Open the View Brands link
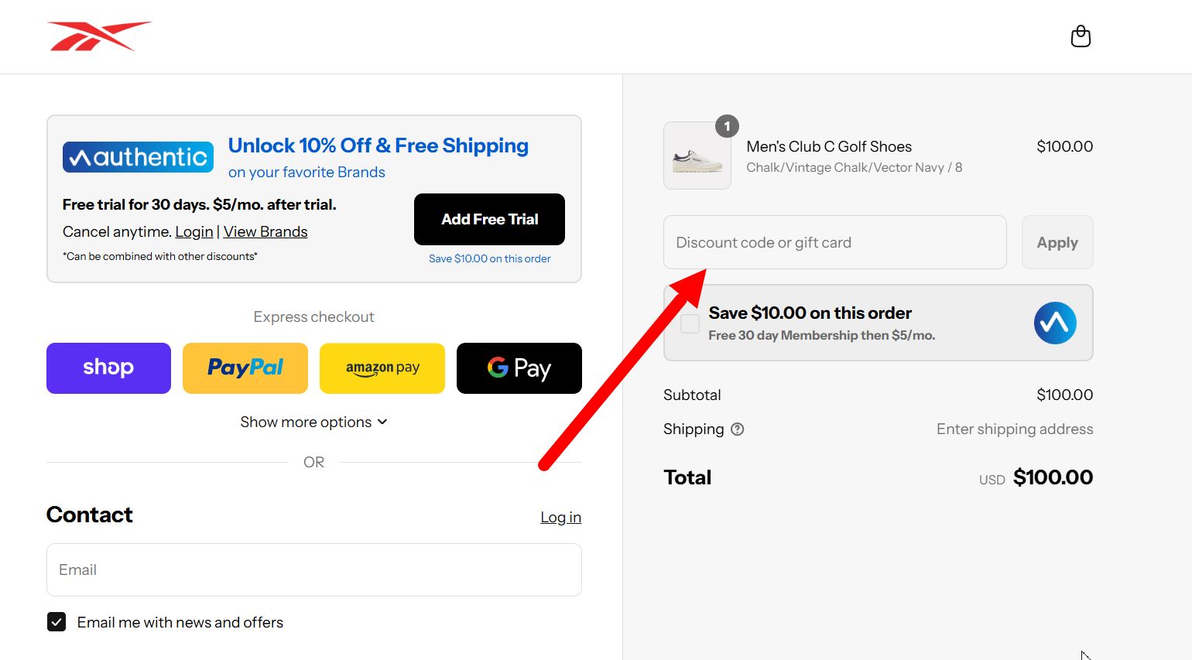Image resolution: width=1192 pixels, height=660 pixels. click(x=265, y=231)
